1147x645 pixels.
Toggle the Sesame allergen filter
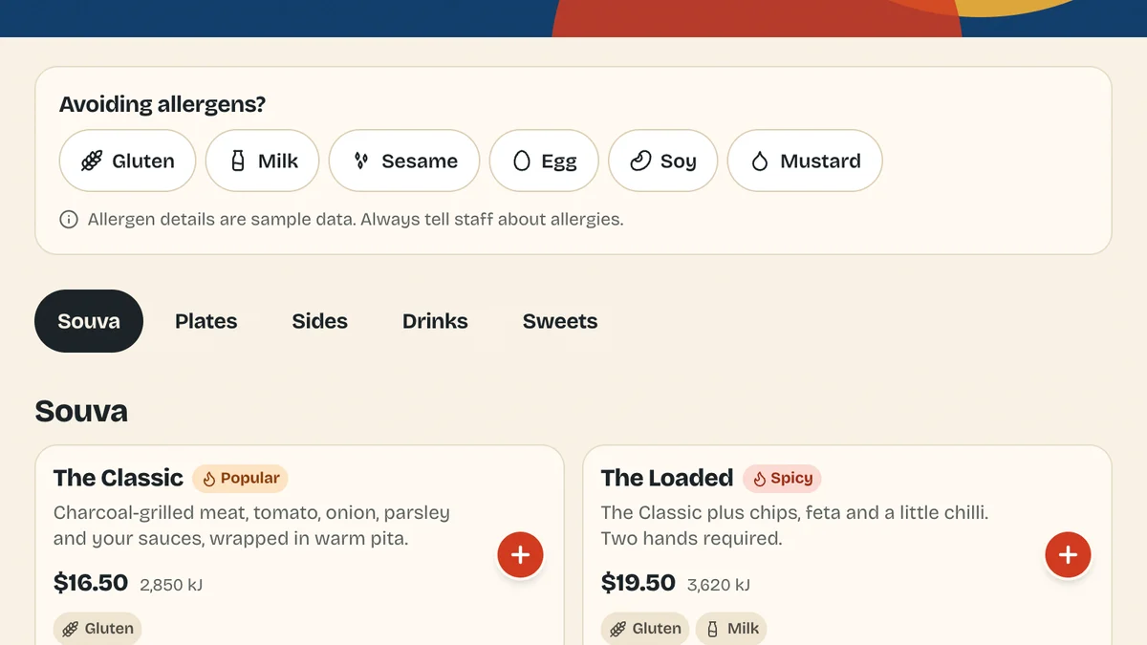pyautogui.click(x=404, y=161)
